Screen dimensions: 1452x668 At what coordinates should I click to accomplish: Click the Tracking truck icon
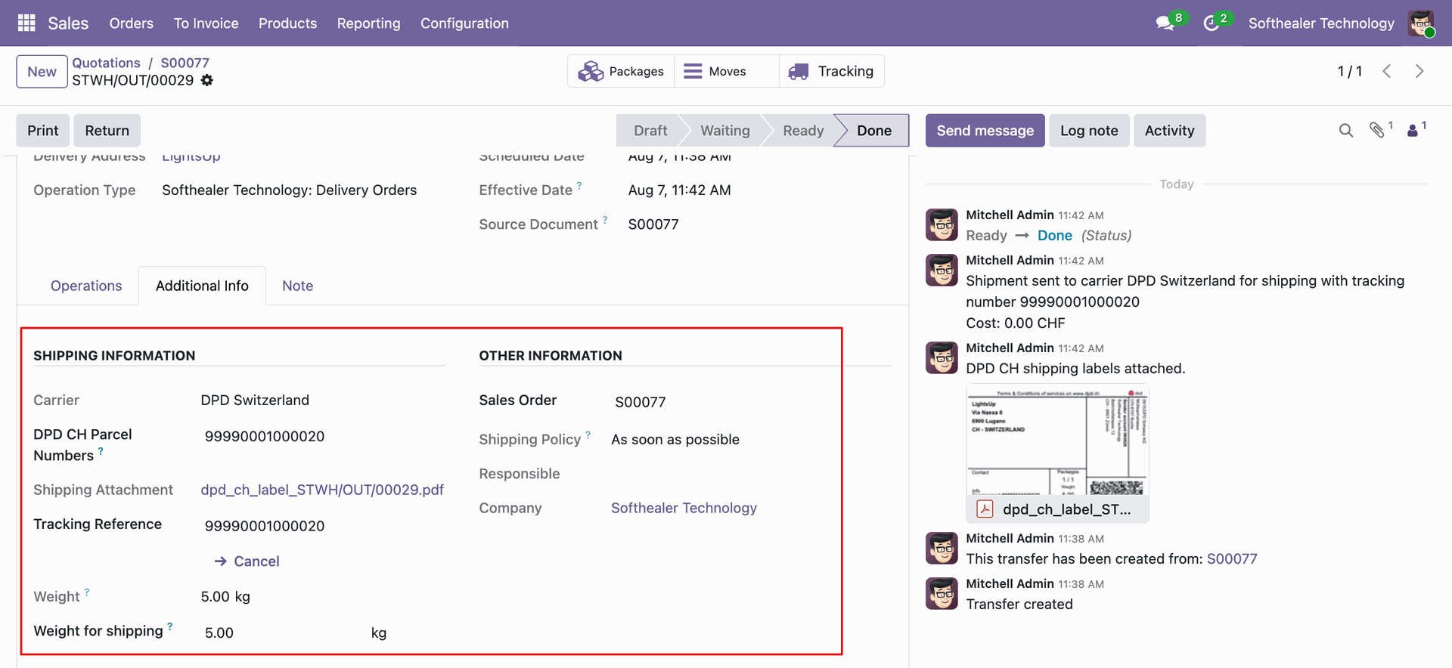[x=799, y=71]
